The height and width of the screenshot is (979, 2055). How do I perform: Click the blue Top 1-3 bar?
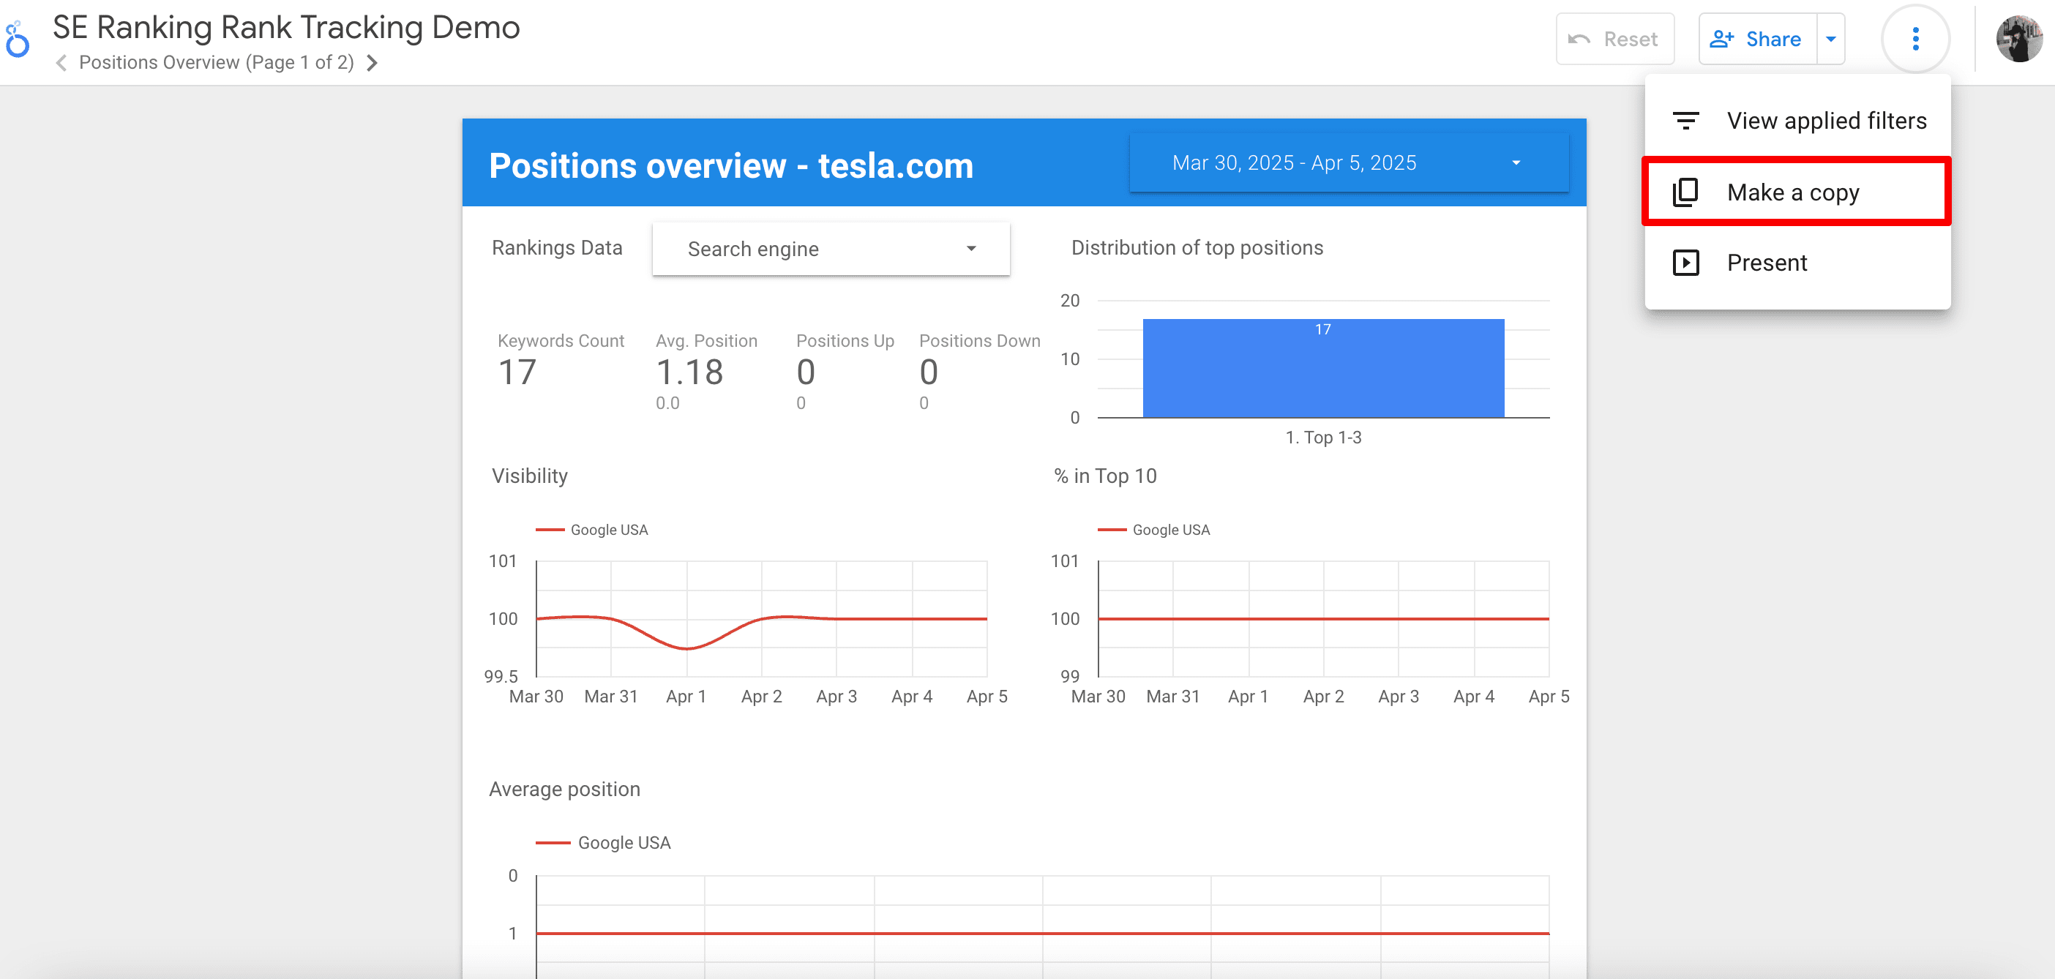point(1322,368)
